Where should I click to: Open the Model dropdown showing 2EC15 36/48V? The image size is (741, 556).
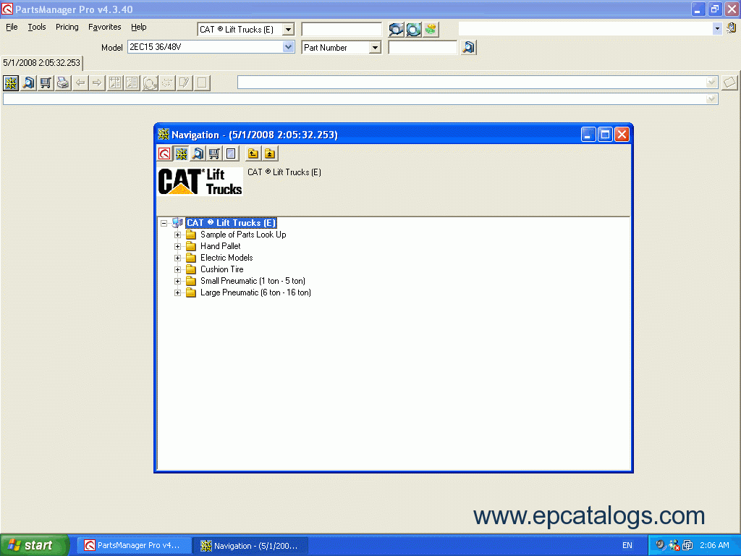pyautogui.click(x=288, y=47)
